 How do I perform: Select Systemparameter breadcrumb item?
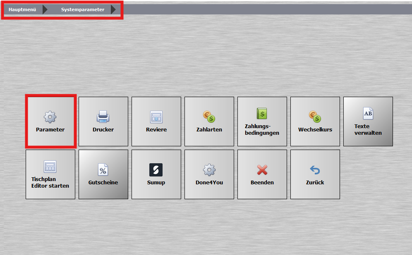(x=83, y=10)
